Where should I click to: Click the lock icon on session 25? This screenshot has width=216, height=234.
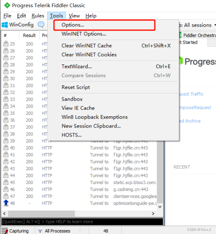click(x=6, y=44)
